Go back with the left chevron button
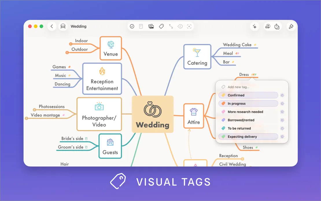 click(x=52, y=26)
